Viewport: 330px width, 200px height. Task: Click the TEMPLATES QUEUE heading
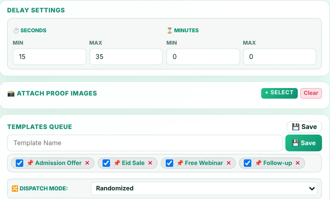coord(40,127)
